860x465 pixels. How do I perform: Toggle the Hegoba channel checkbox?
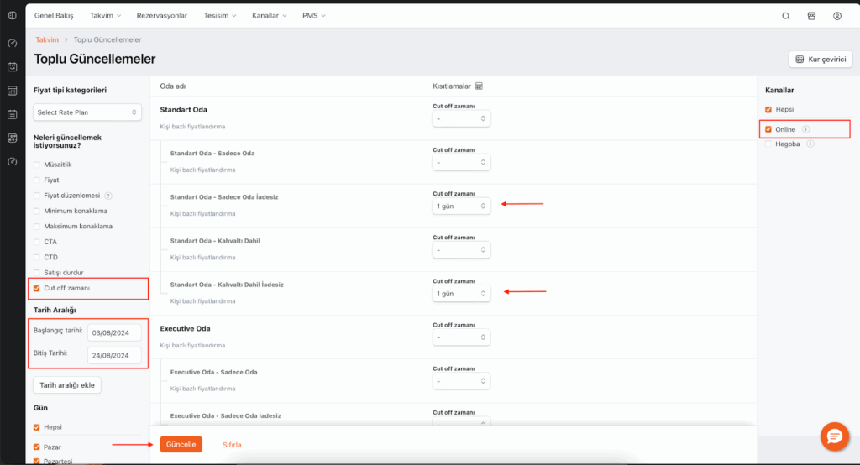[768, 144]
